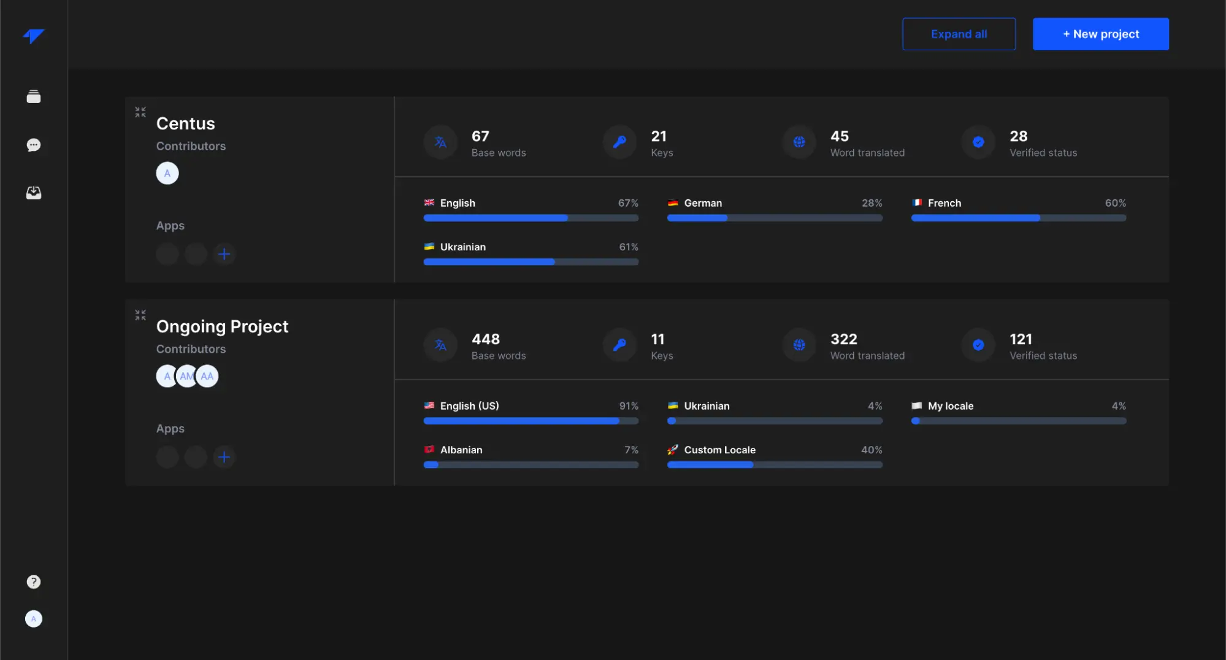Click the Custom Locale progress bar
This screenshot has width=1226, height=660.
coord(775,465)
